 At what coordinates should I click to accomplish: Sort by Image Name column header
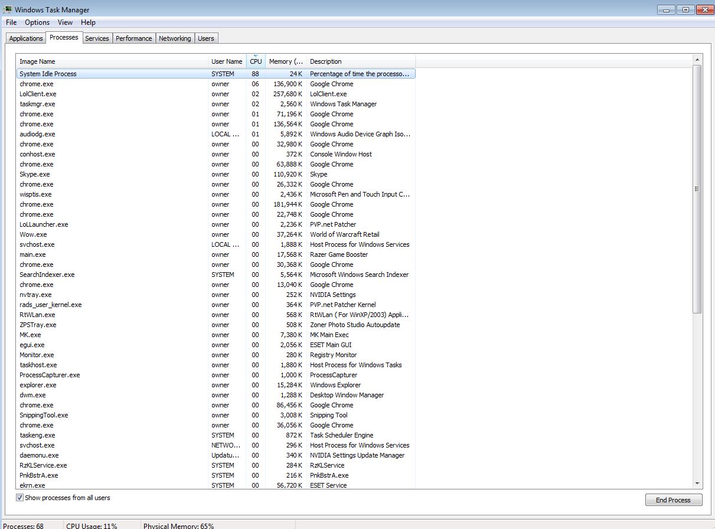[112, 61]
